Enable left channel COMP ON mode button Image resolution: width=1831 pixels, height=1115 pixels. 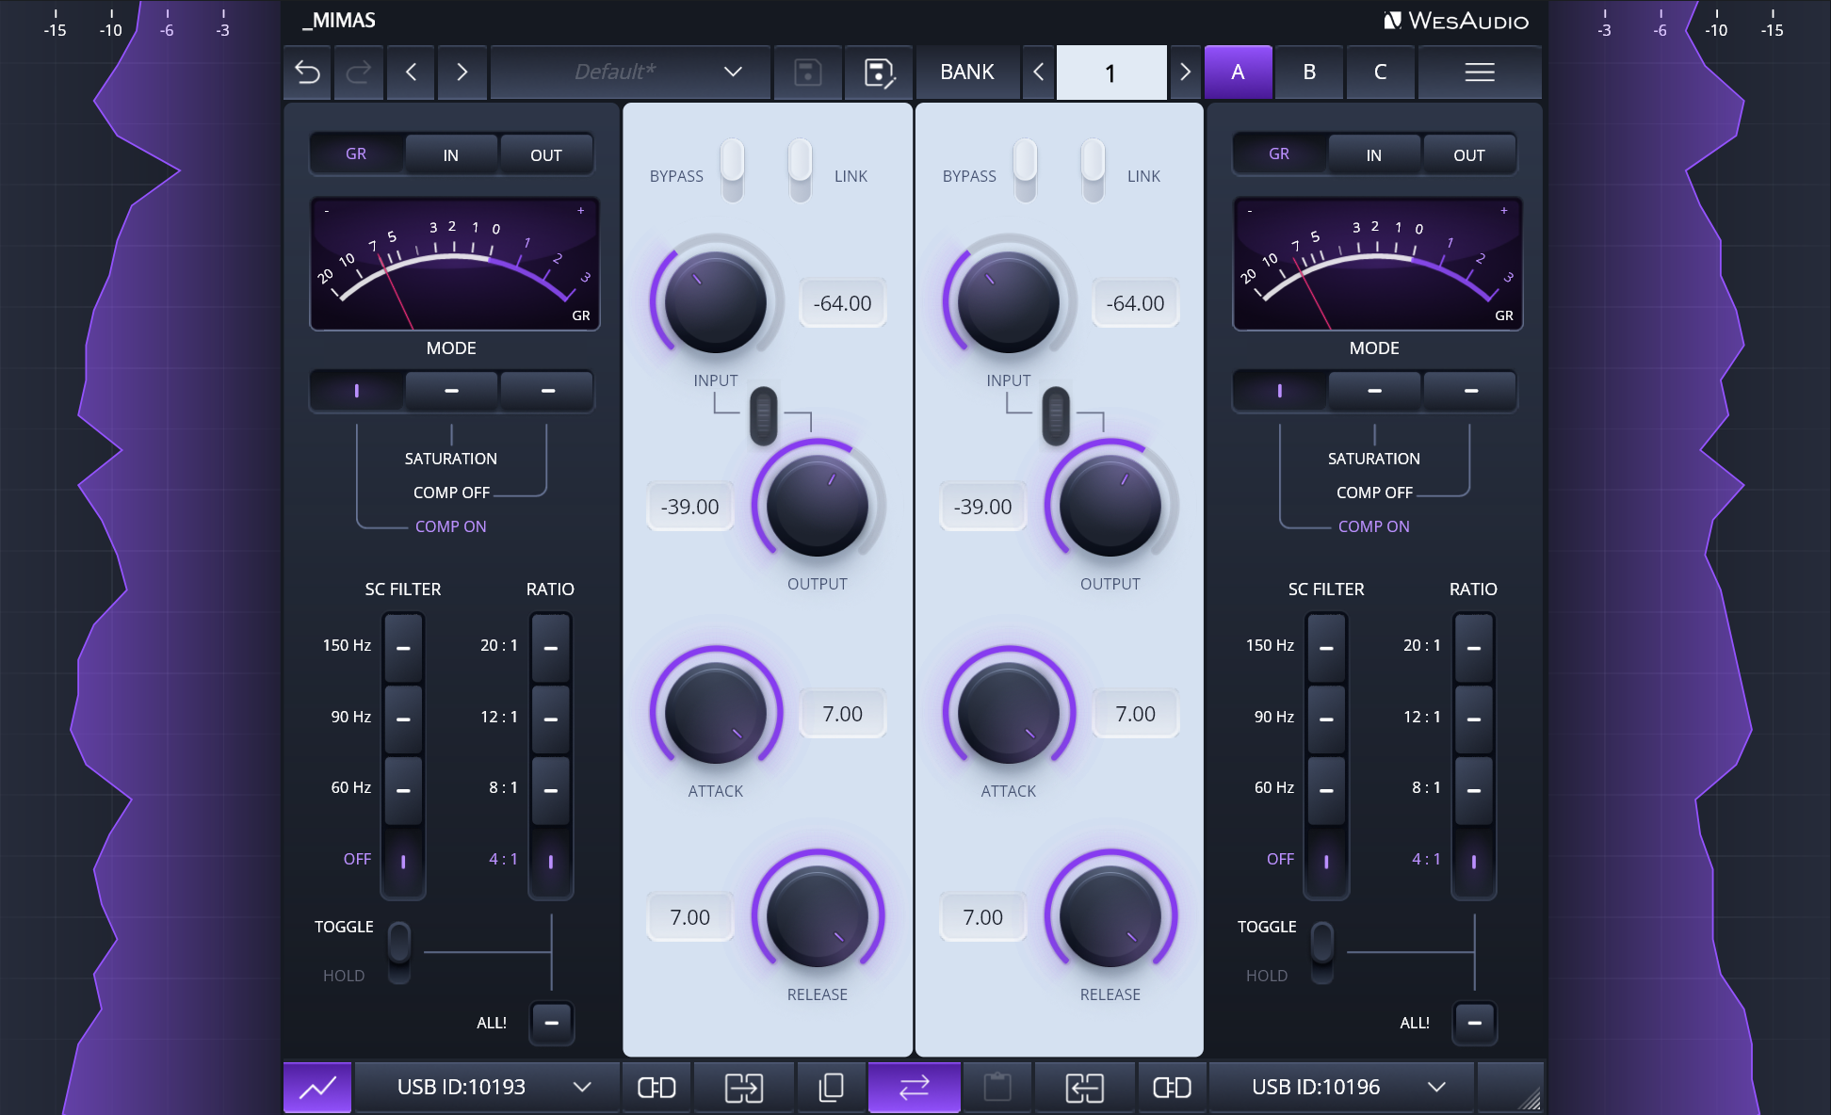click(x=357, y=391)
